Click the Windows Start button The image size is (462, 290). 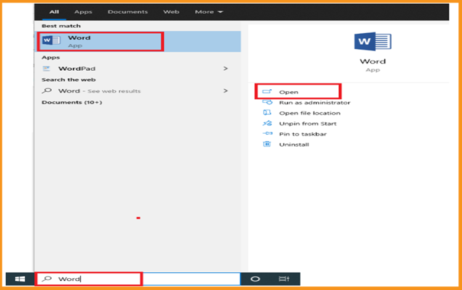click(x=20, y=279)
